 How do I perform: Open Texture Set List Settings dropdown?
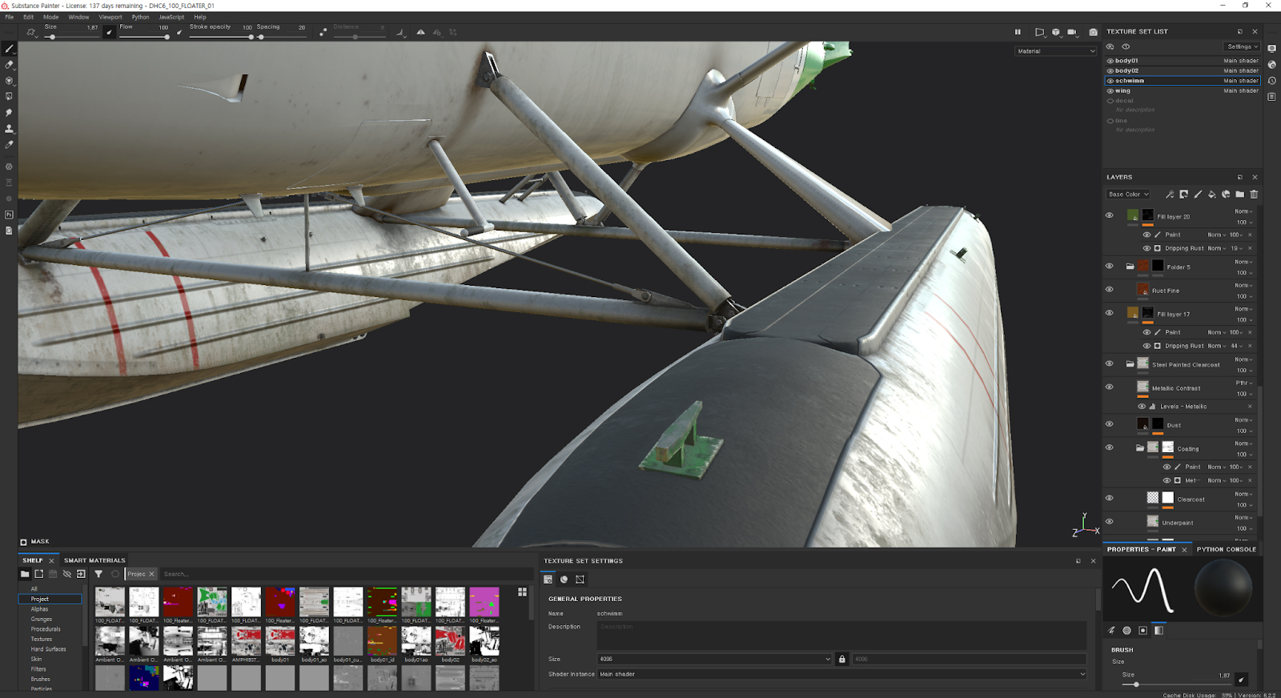pyautogui.click(x=1242, y=47)
